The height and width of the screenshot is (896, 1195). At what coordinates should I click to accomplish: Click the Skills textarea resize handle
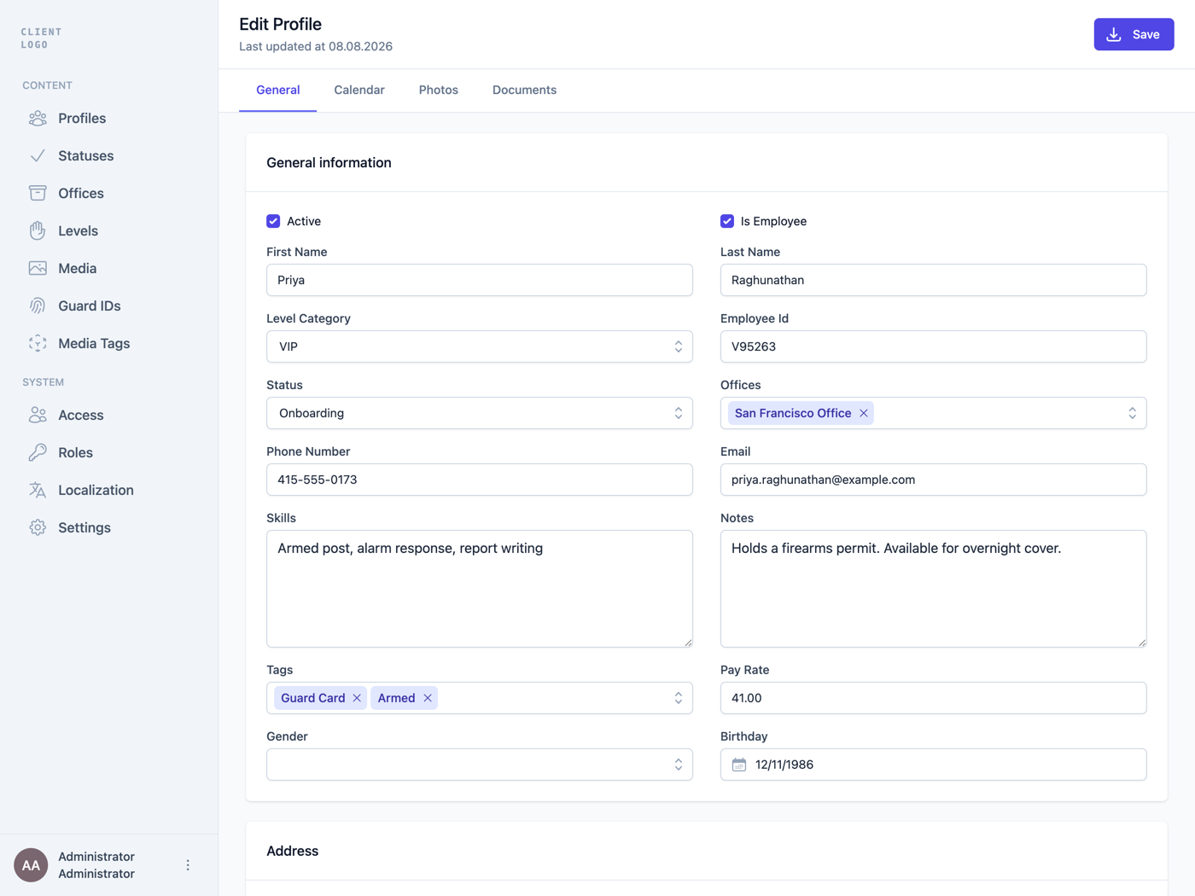[x=688, y=643]
